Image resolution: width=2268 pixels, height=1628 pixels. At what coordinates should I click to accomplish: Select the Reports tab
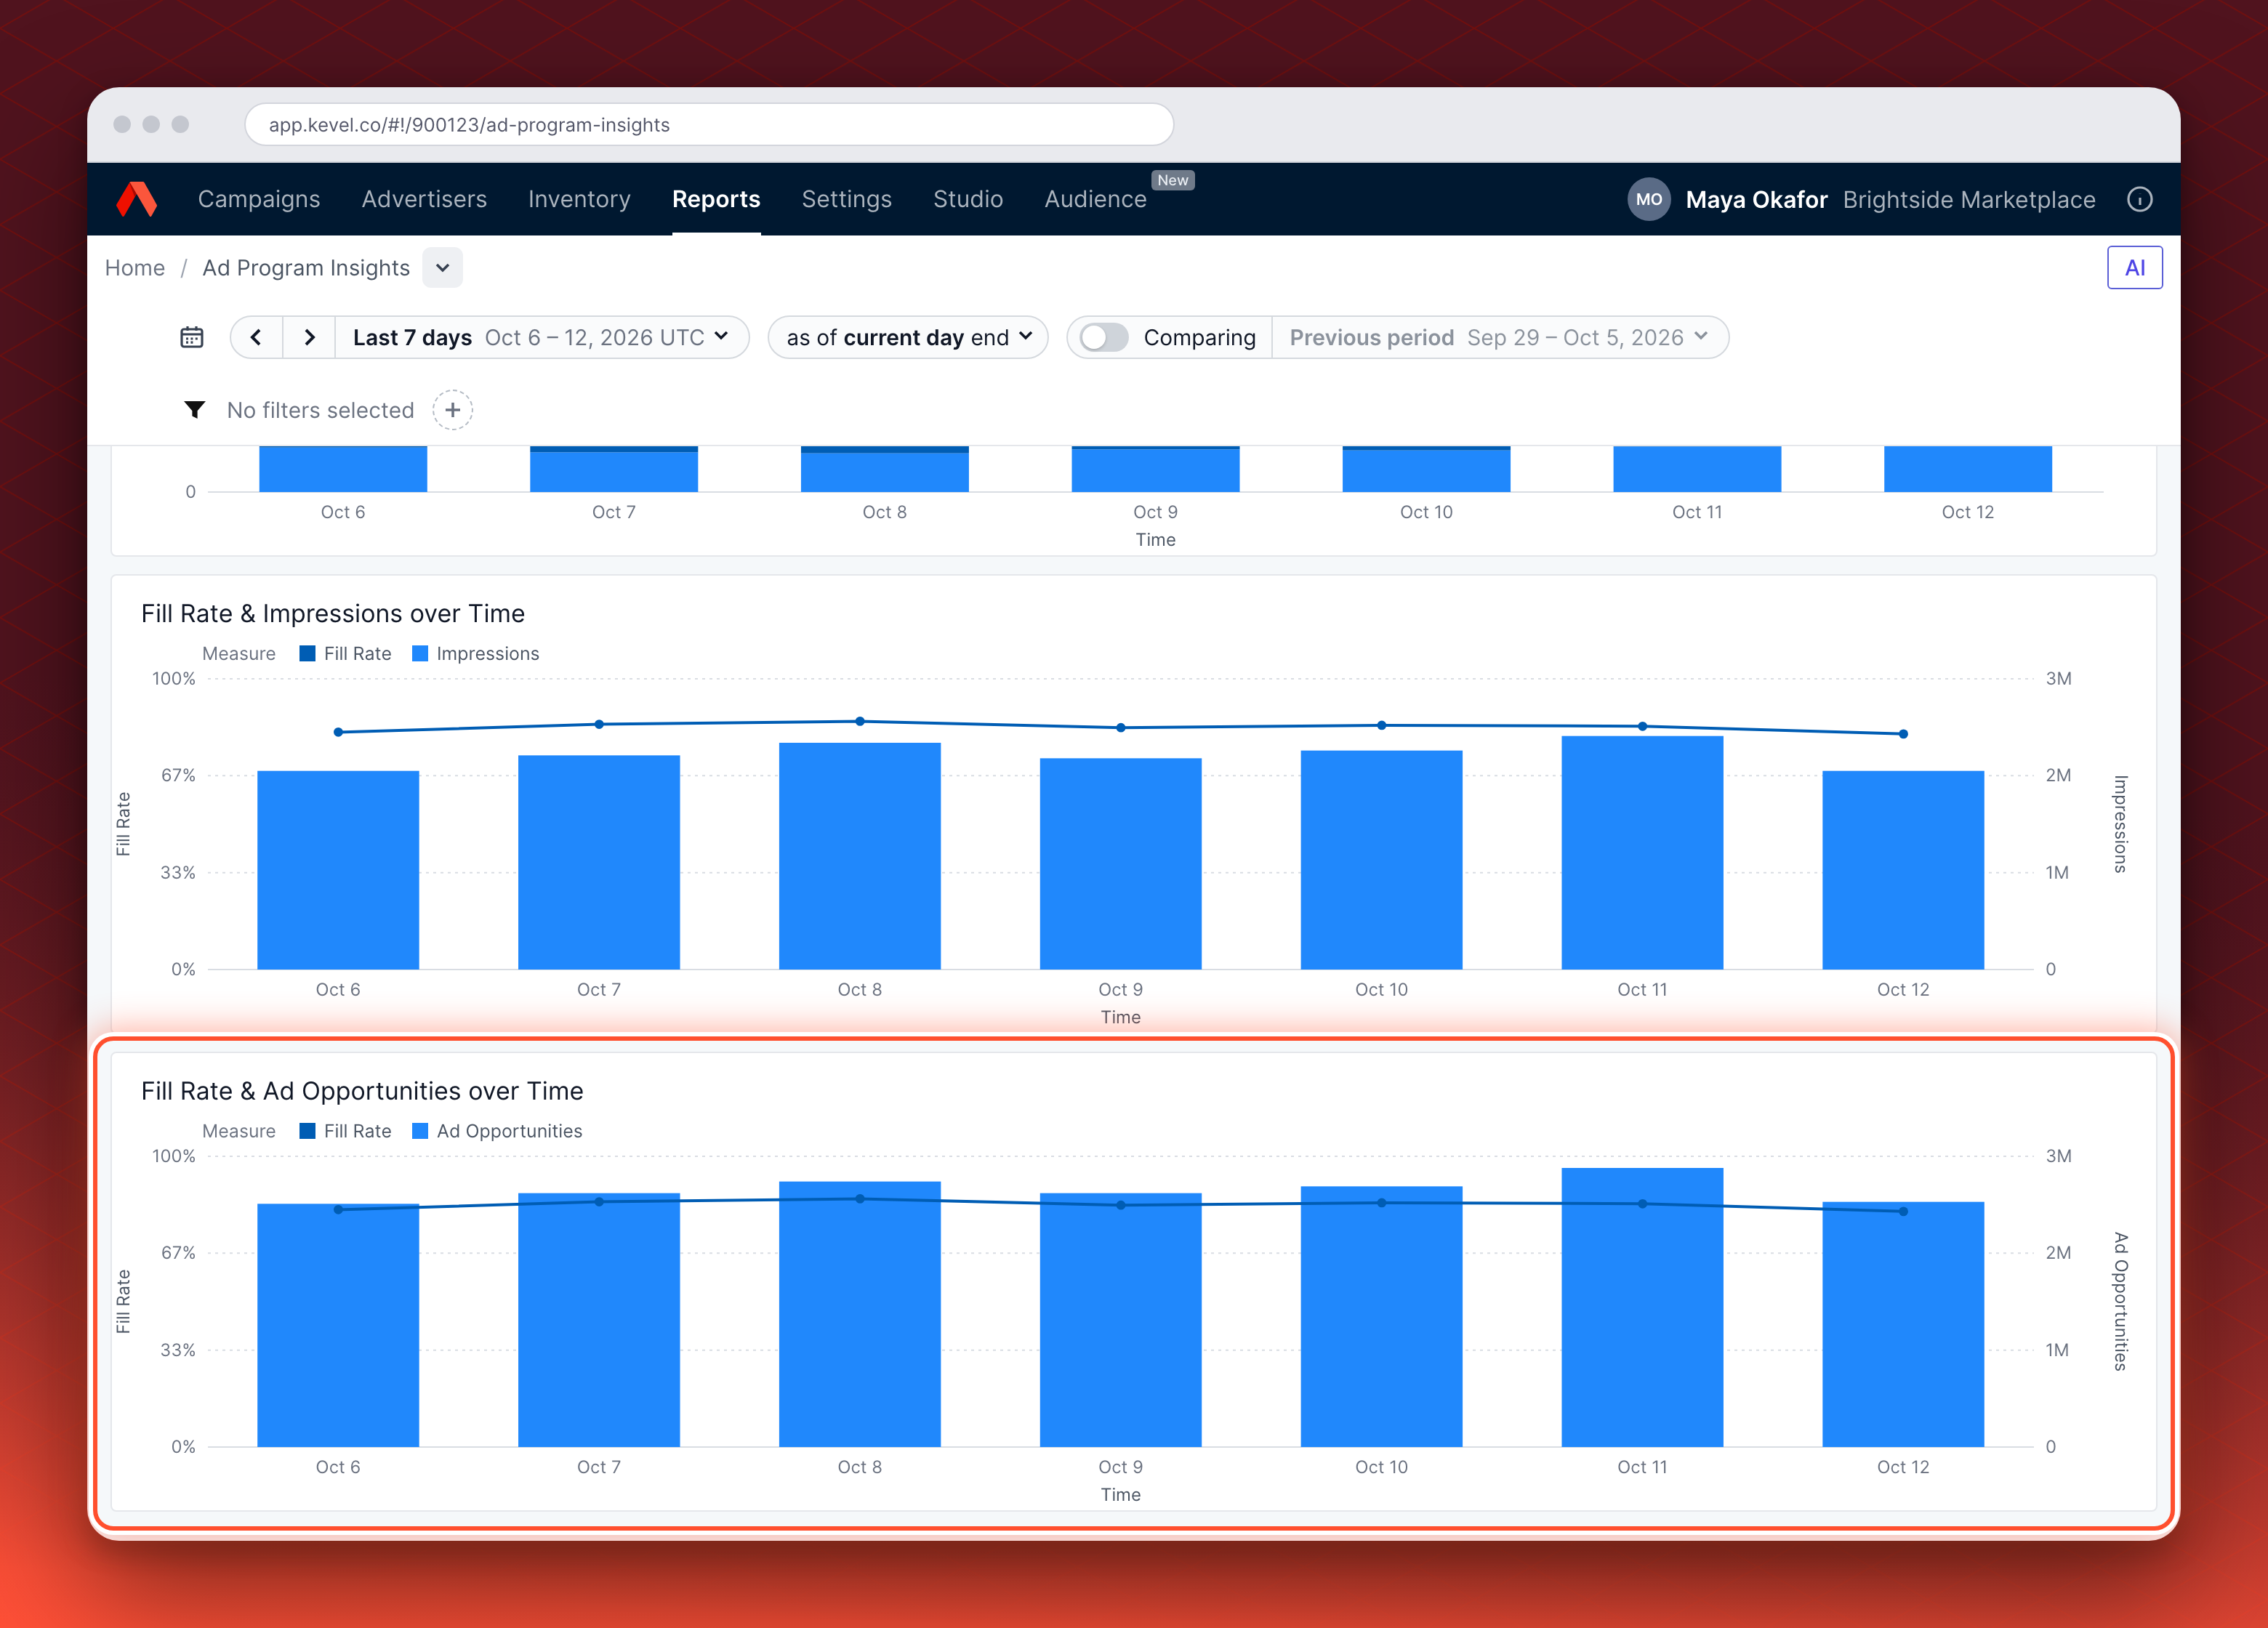(x=716, y=199)
